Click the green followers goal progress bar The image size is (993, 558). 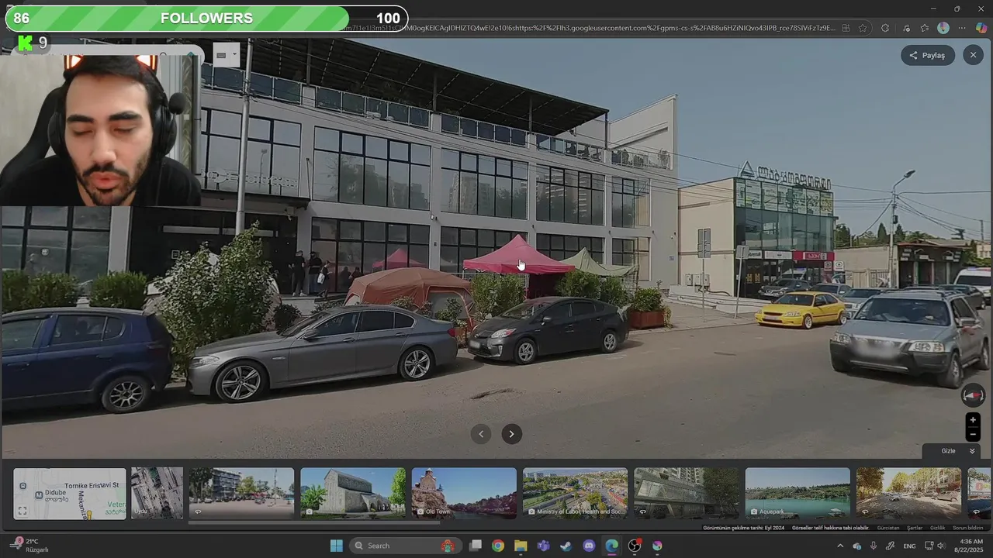206,19
